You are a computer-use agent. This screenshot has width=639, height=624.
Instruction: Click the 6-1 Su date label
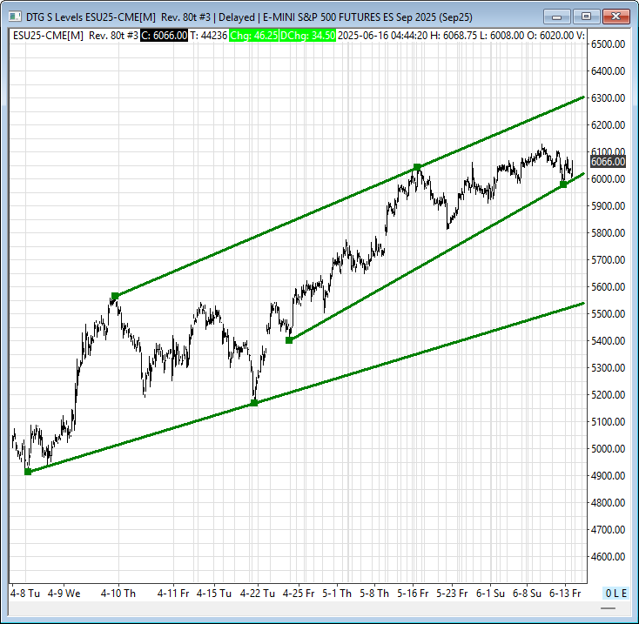pos(491,593)
